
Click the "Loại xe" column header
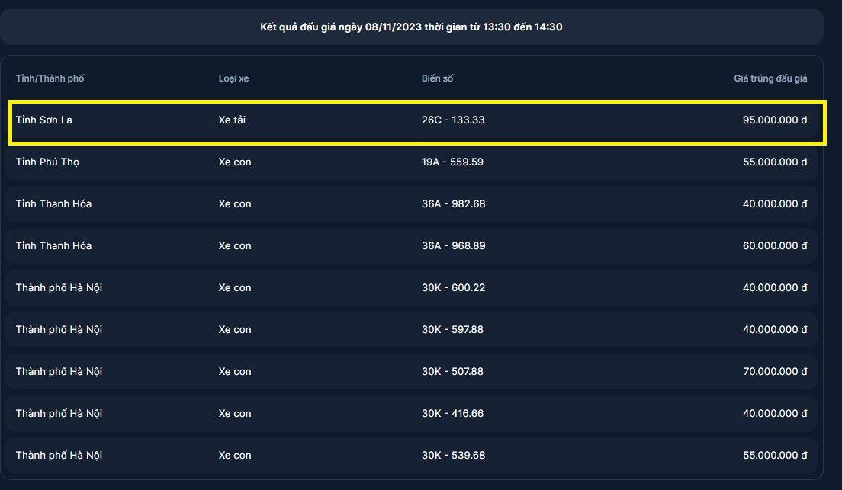(x=233, y=78)
